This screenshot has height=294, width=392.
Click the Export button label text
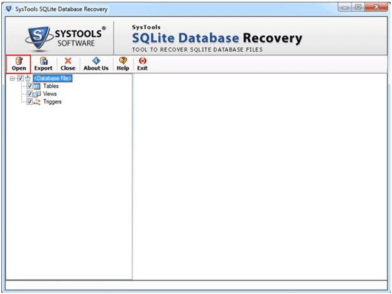click(44, 68)
